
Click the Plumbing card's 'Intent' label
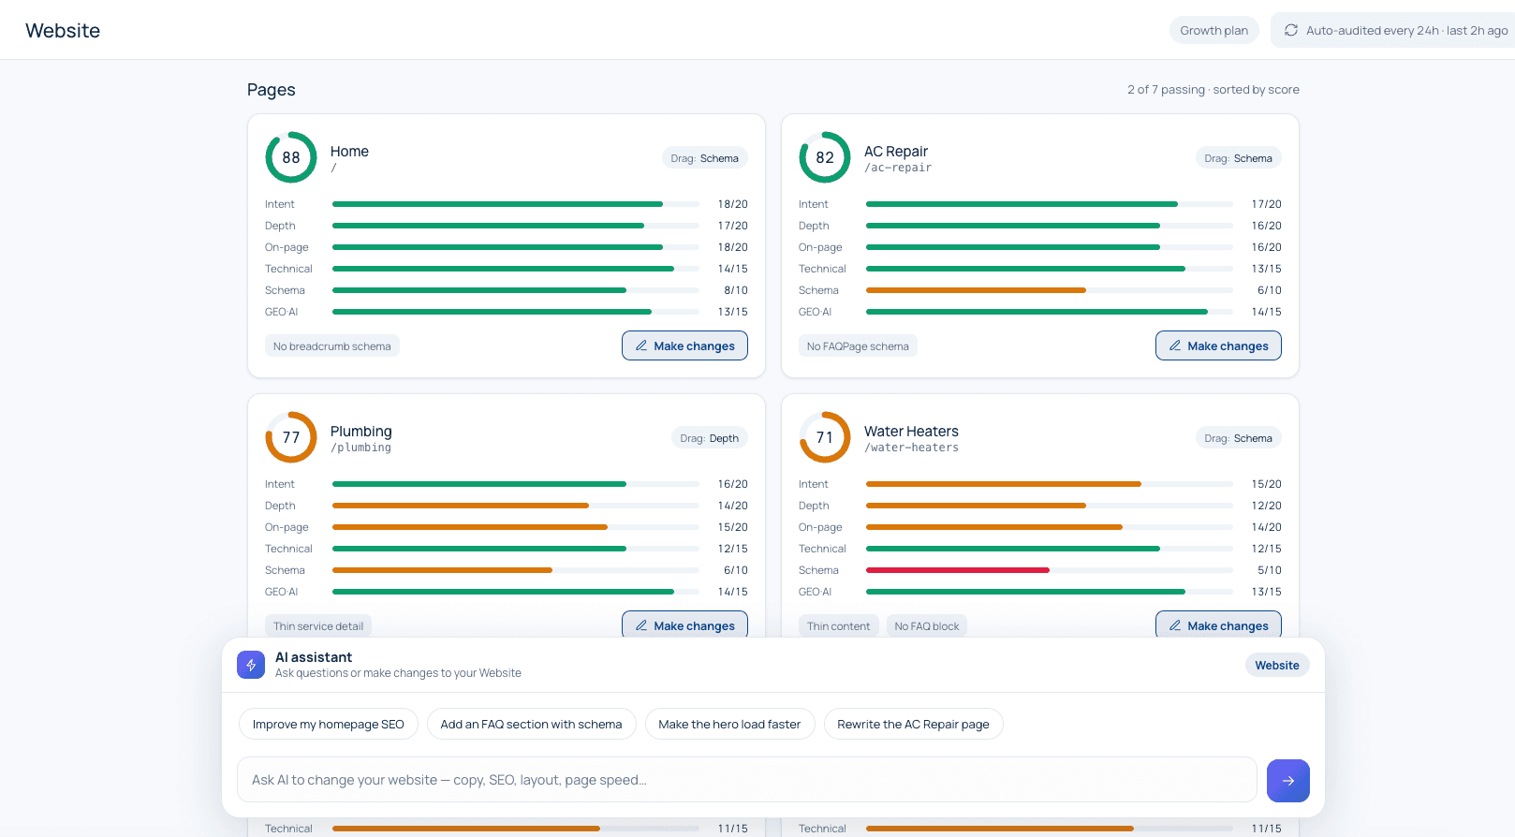point(280,484)
